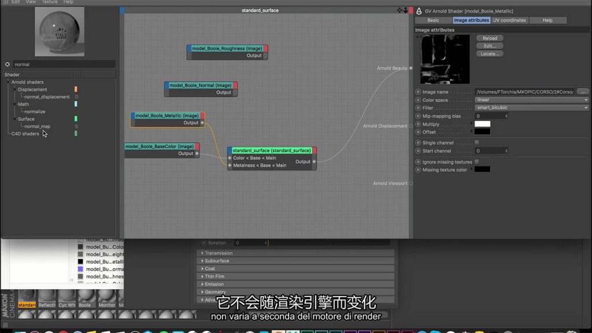Click the browse button beside Image name
592x333 pixels.
(x=583, y=92)
